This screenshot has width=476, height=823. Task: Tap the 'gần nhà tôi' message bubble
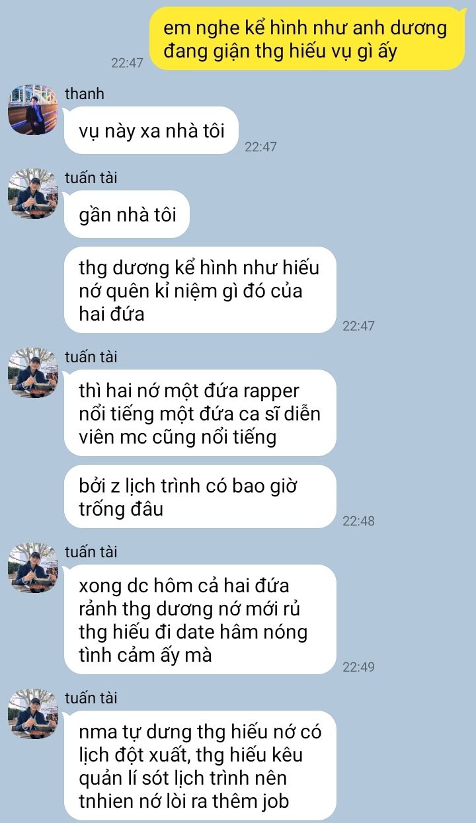pyautogui.click(x=127, y=214)
